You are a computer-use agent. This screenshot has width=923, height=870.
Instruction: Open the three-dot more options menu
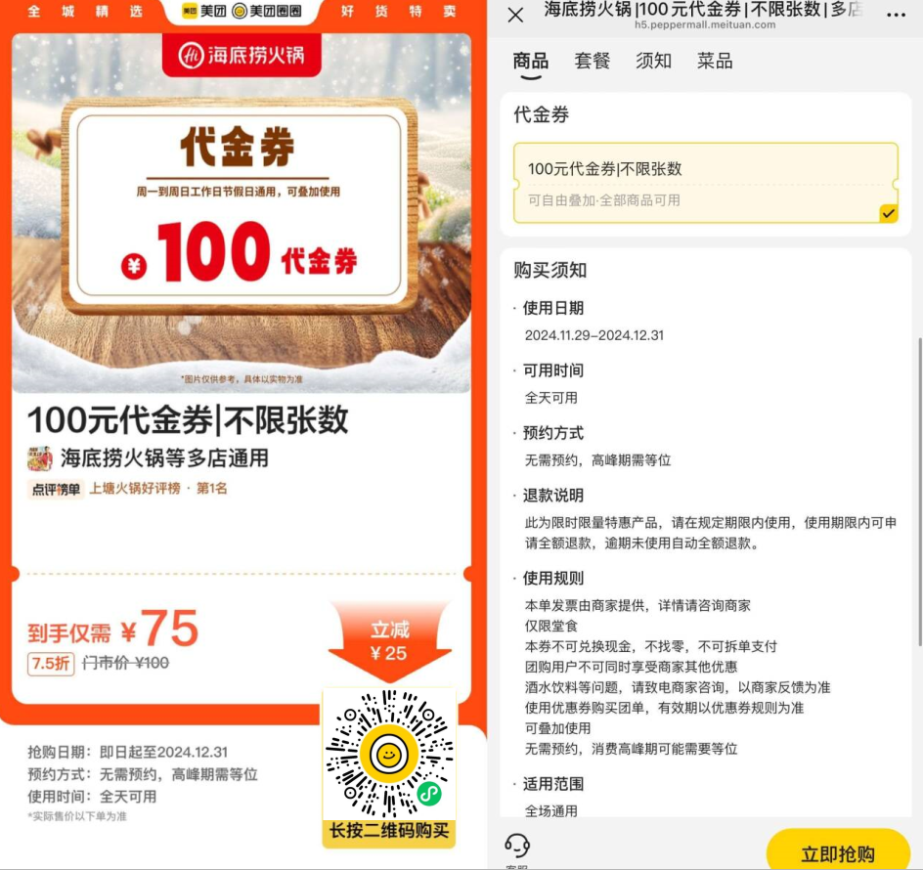pos(896,16)
